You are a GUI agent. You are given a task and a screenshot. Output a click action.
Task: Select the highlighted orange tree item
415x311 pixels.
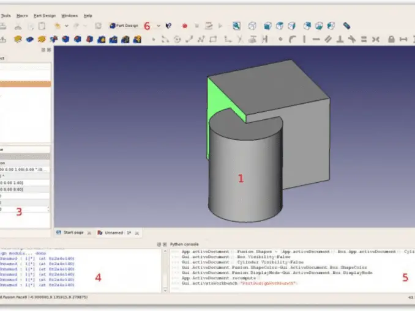(26, 84)
